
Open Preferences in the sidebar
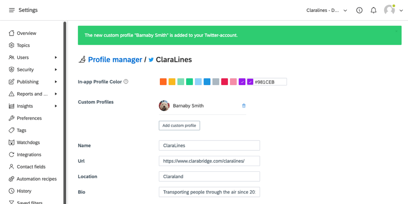(x=29, y=118)
